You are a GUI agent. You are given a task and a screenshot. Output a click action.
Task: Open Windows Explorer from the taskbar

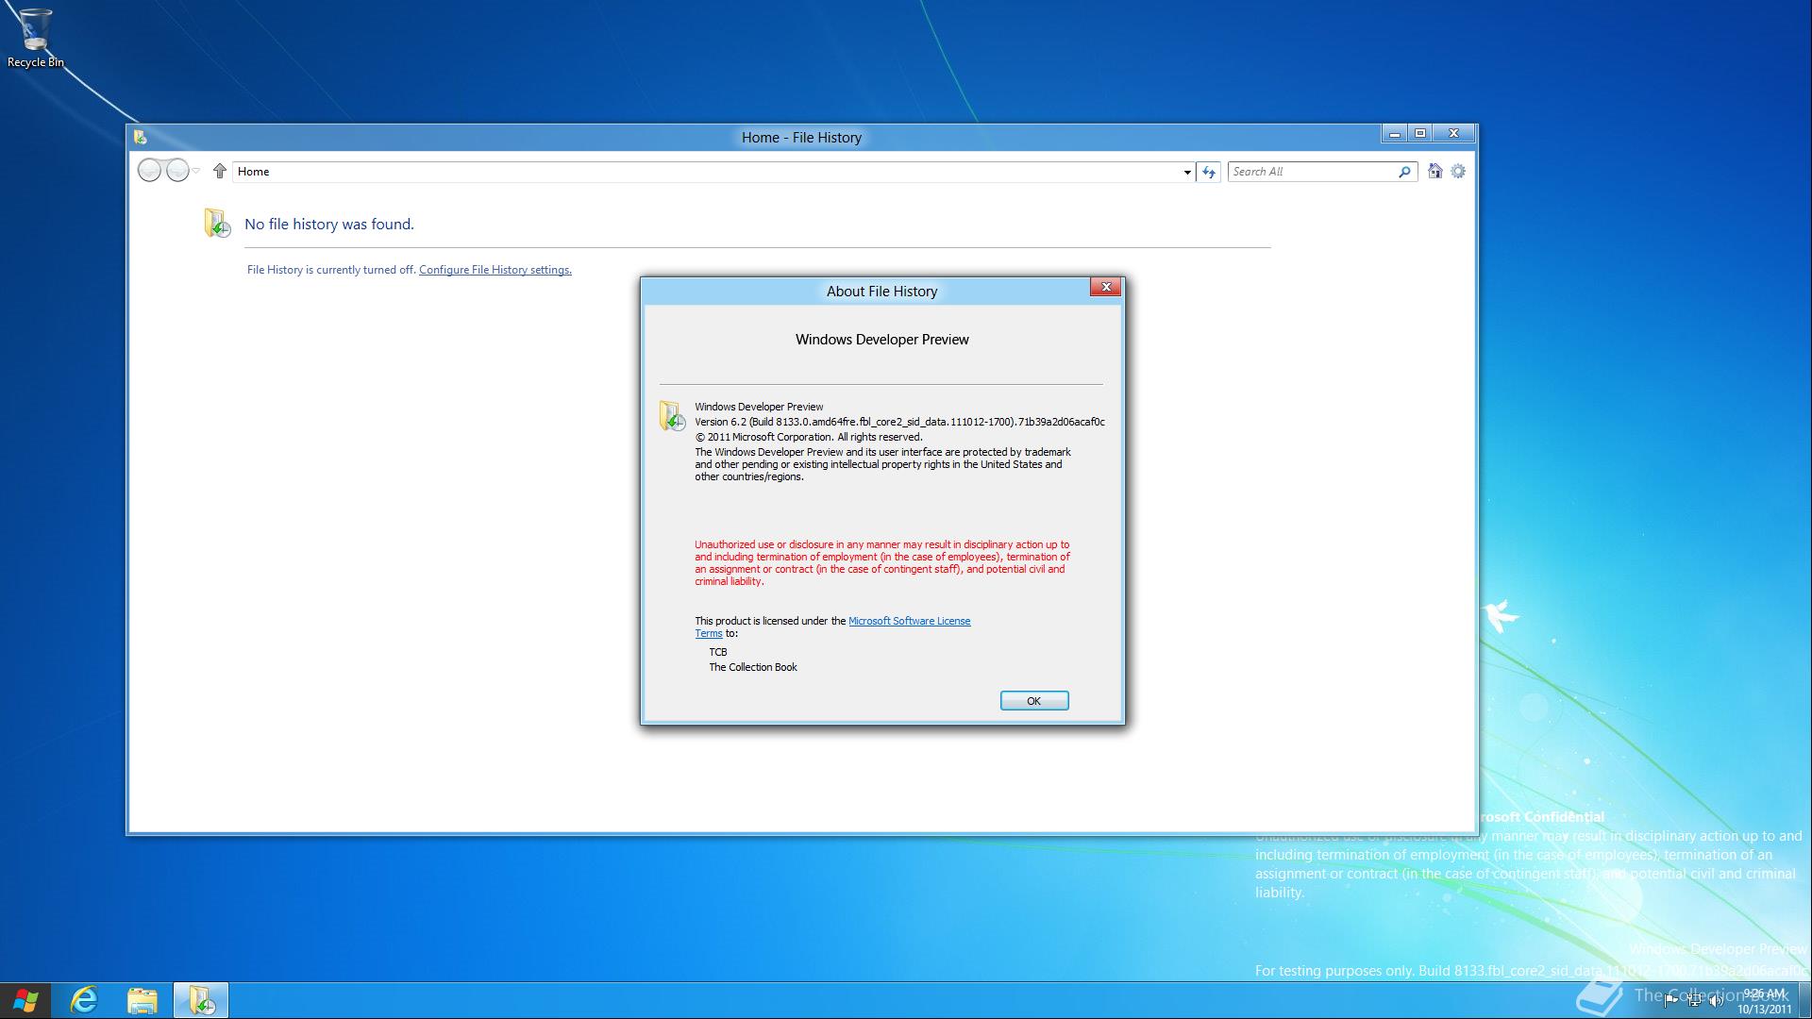tap(143, 1000)
